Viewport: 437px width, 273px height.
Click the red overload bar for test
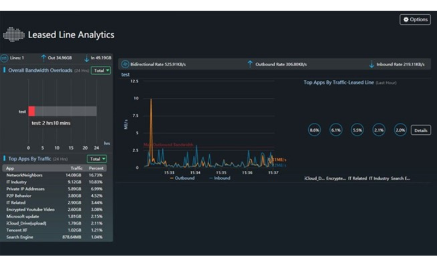coord(32,111)
